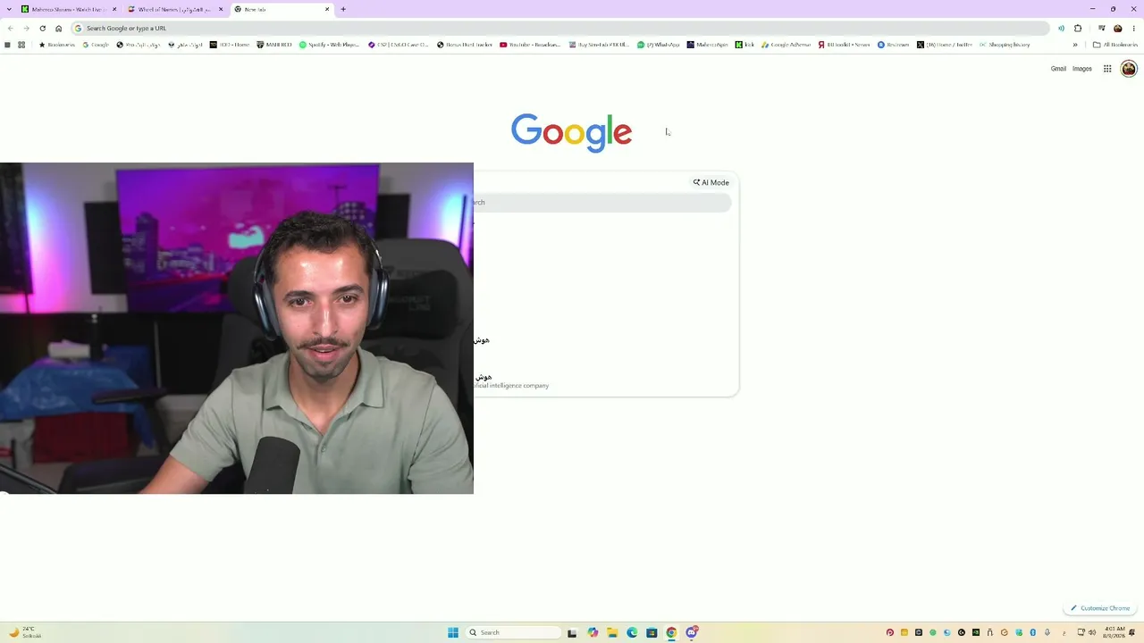Close the Wheel of Names tab

221,9
